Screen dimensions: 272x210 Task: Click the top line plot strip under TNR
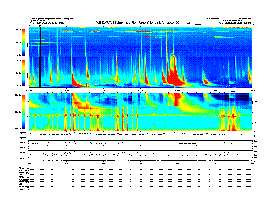click(141, 133)
